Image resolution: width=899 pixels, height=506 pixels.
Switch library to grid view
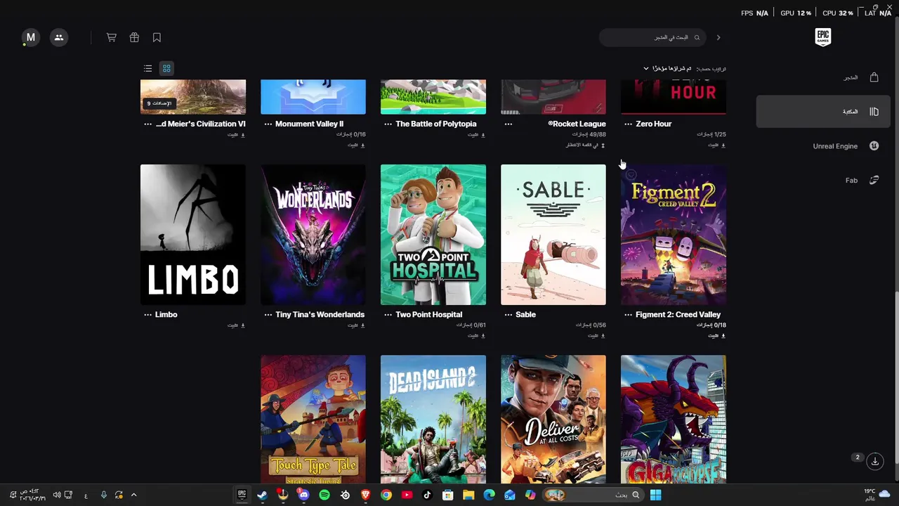(166, 68)
